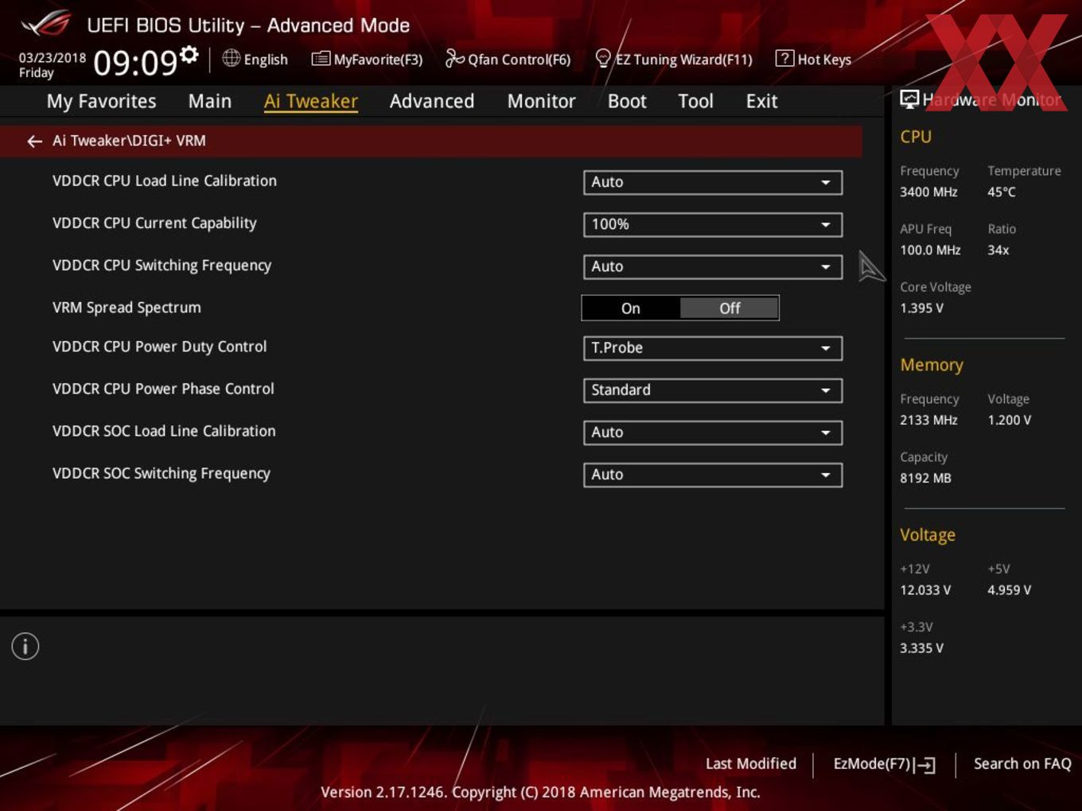The image size is (1082, 811).
Task: Open Qfan Control fan icon
Action: pos(454,58)
